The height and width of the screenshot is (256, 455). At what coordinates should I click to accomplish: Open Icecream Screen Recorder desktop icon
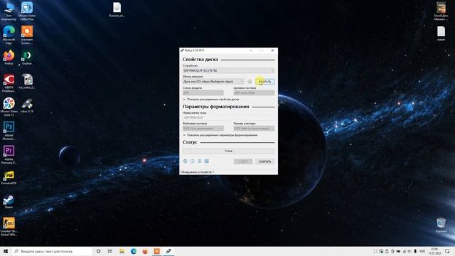pos(27,35)
